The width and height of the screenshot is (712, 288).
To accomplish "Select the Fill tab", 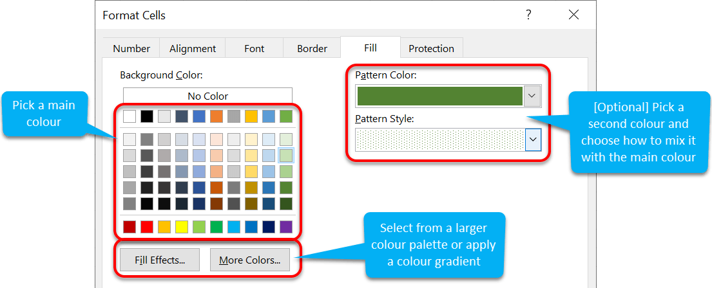I will point(370,47).
